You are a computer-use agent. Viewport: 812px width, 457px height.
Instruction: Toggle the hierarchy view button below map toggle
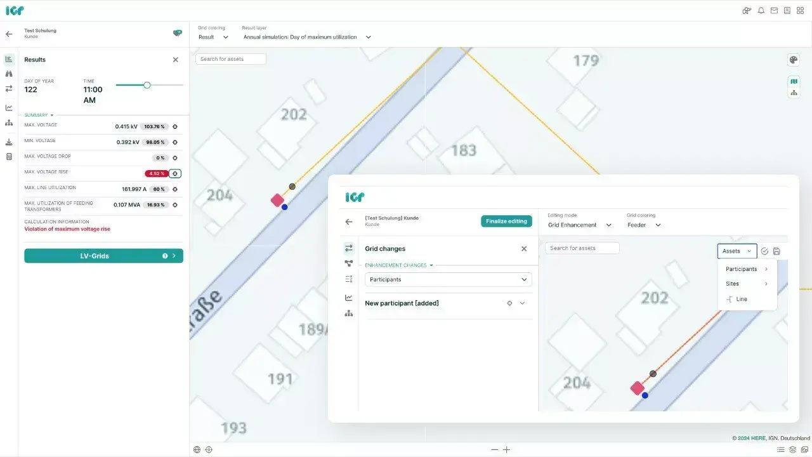click(x=793, y=93)
